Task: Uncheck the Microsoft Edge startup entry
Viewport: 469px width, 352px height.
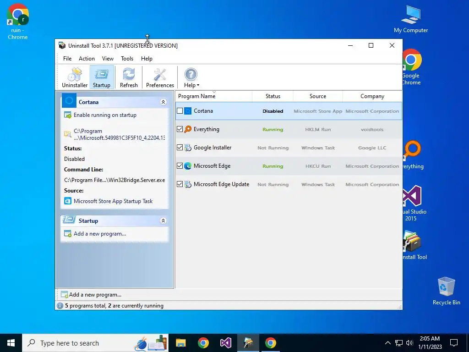Action: pyautogui.click(x=180, y=166)
